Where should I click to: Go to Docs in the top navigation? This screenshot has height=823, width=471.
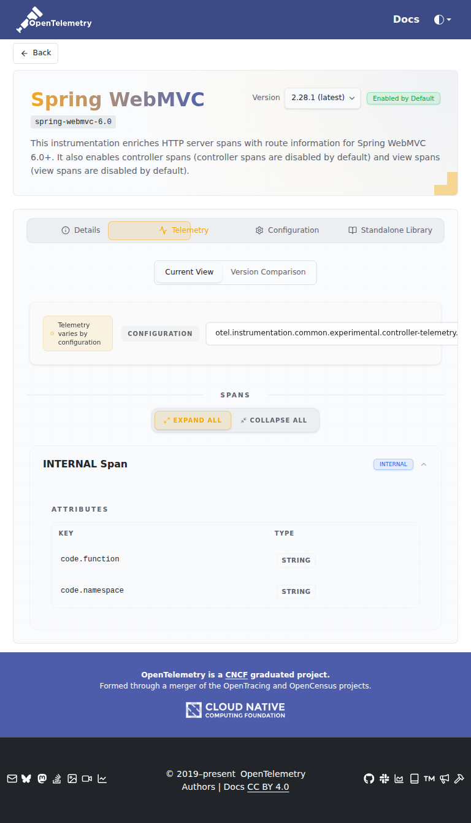coord(406,19)
